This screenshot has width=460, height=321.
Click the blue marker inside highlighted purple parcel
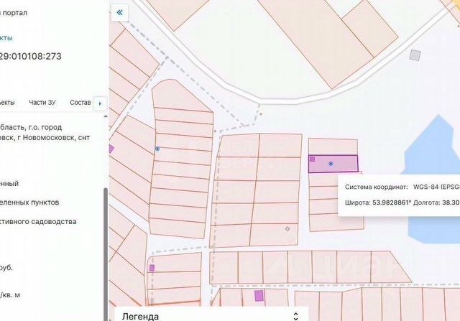click(331, 164)
